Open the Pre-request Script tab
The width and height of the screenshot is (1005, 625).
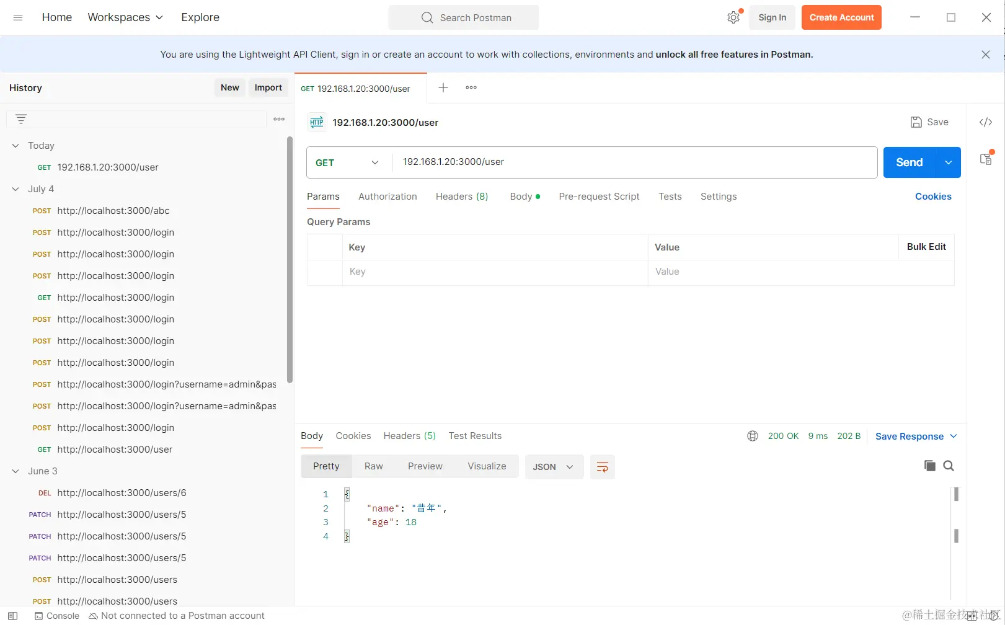pos(599,197)
